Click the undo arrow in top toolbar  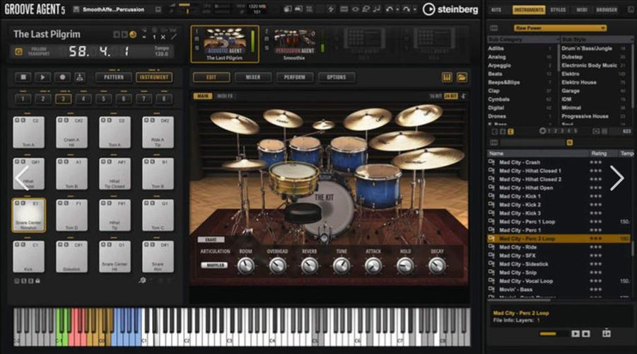point(390,9)
